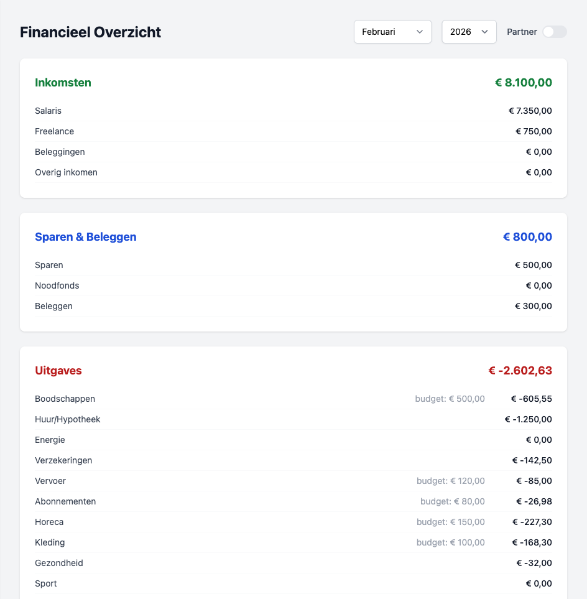Click the Gezondheid row label
The height and width of the screenshot is (599, 587).
[x=59, y=564]
